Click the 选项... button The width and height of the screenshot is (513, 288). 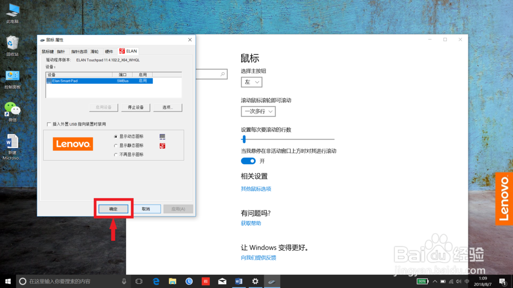[x=168, y=107]
